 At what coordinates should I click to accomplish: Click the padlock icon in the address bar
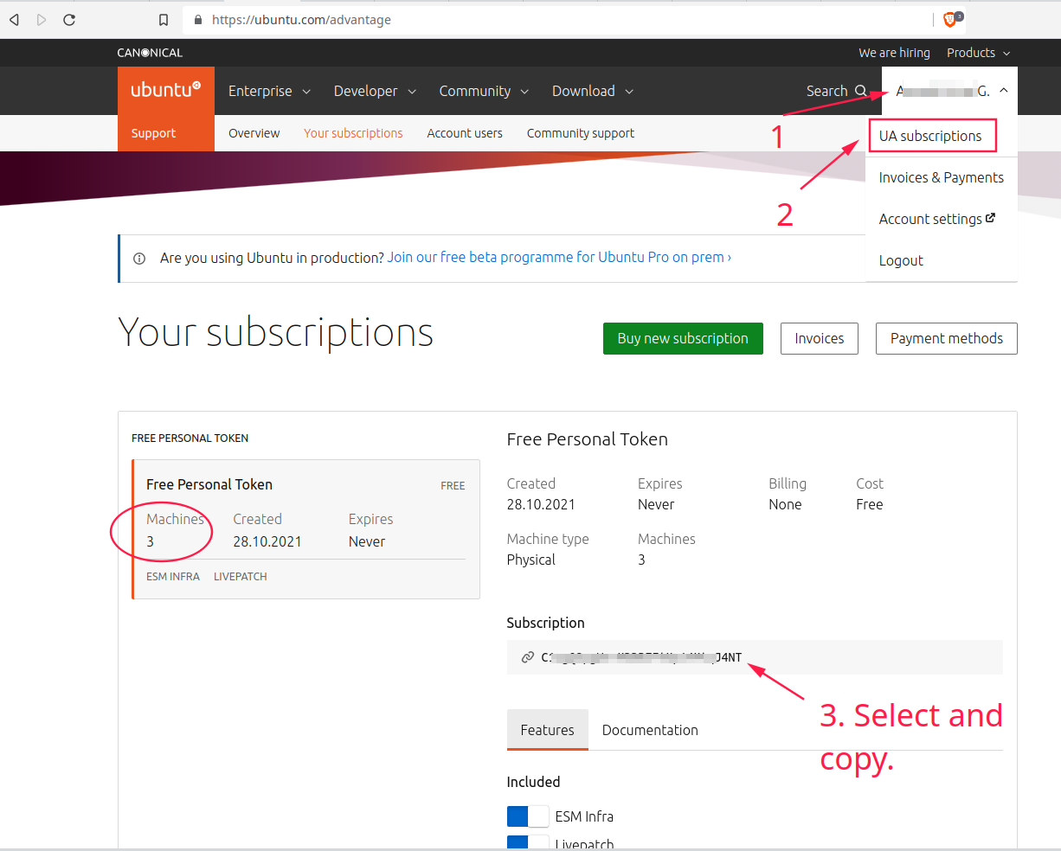click(198, 19)
